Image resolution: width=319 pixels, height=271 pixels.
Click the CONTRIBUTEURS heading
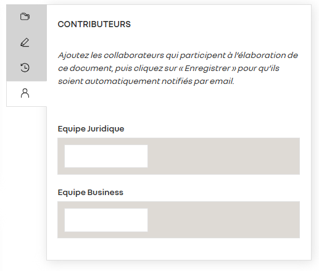(94, 24)
